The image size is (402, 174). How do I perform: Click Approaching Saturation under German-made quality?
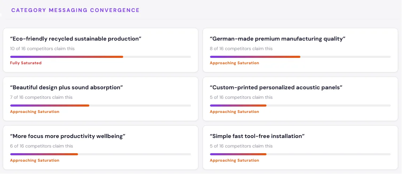point(234,63)
